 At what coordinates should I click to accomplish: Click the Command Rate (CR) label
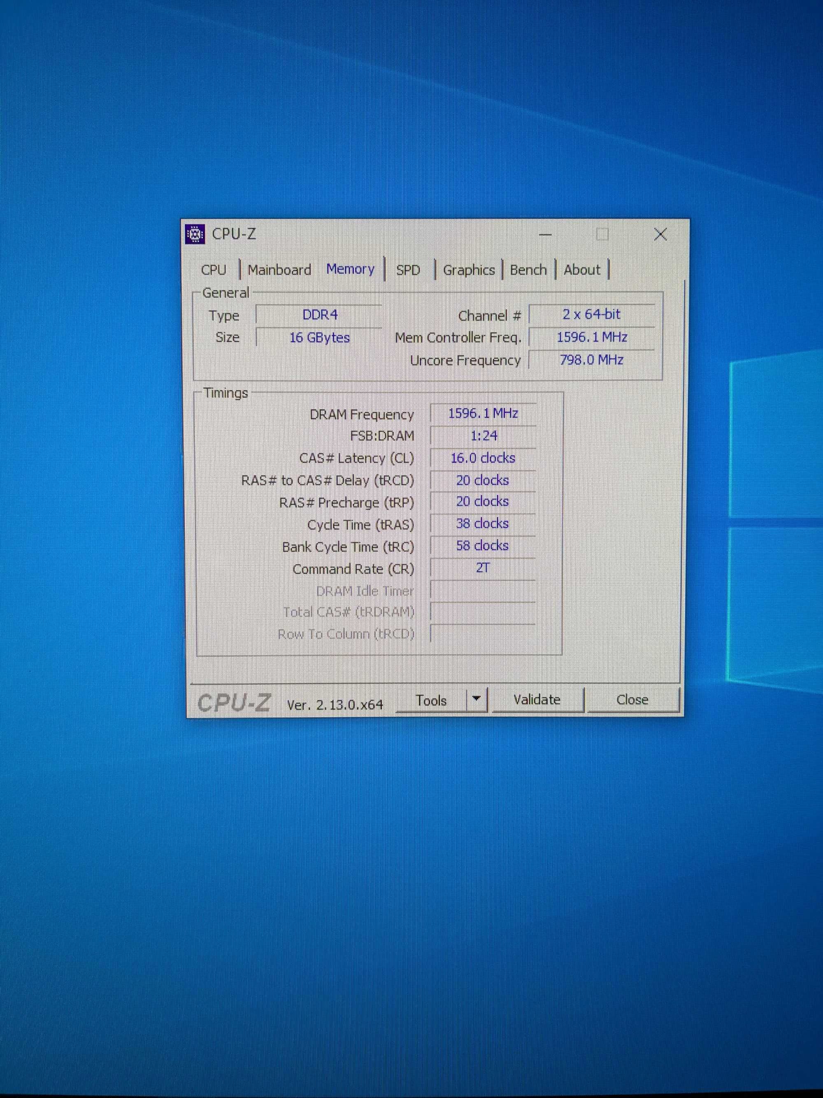point(353,569)
